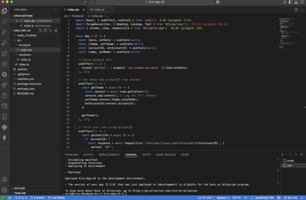Open the Search view in activity bar
Image resolution: width=306 pixels, height=200 pixels.
pos(4,22)
